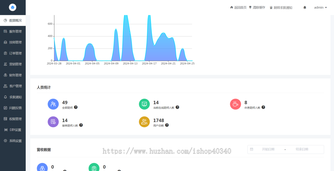The image size is (334, 171).
Task: Click the 结束日期 end date field
Action: [302, 149]
